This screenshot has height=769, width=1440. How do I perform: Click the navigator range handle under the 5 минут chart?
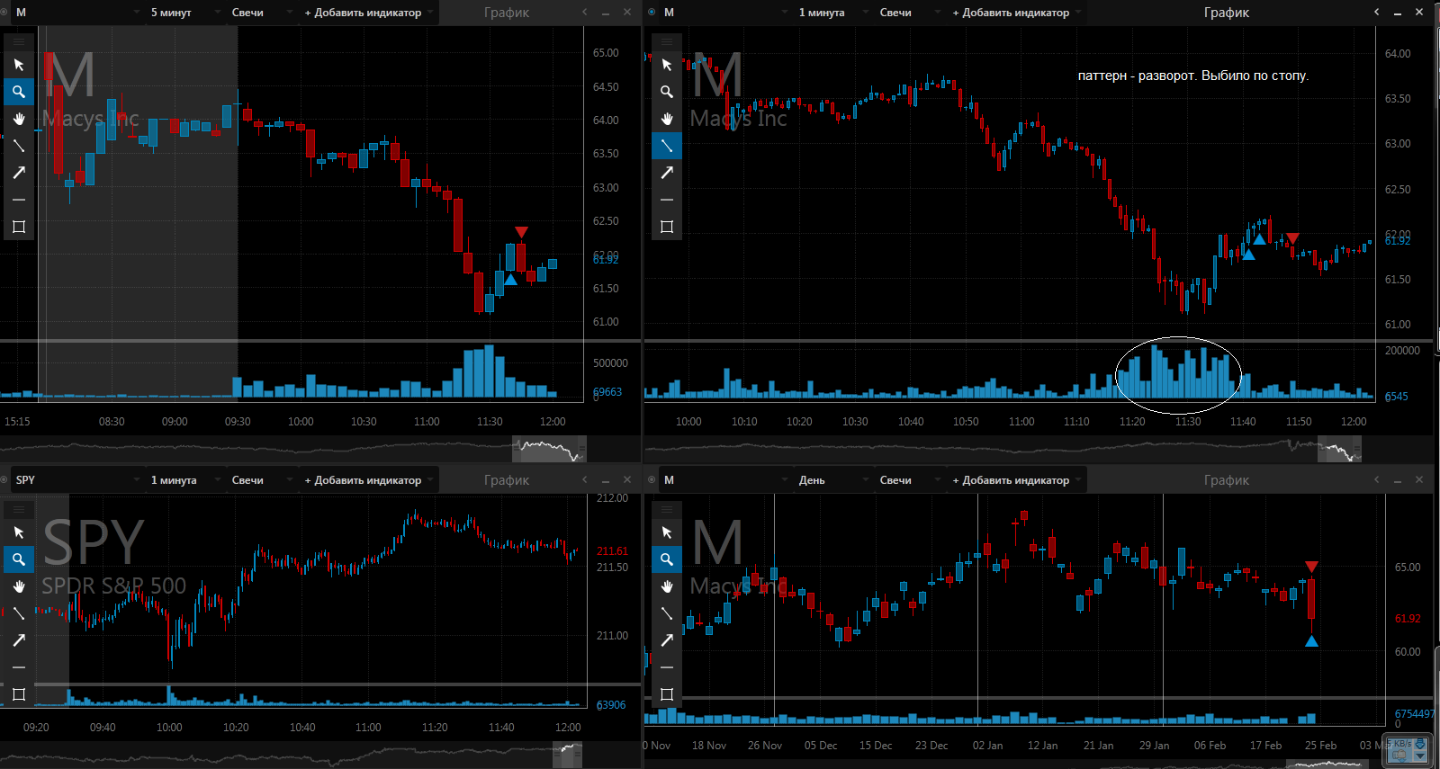[x=550, y=449]
